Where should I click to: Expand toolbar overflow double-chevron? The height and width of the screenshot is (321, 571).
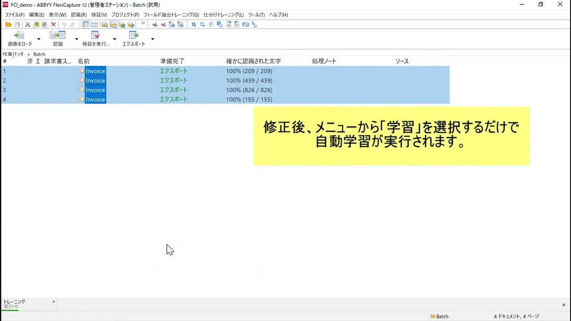(143, 24)
